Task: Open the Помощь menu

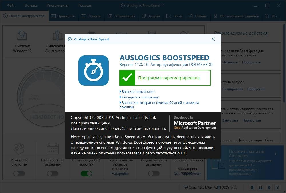Action: tap(84, 5)
